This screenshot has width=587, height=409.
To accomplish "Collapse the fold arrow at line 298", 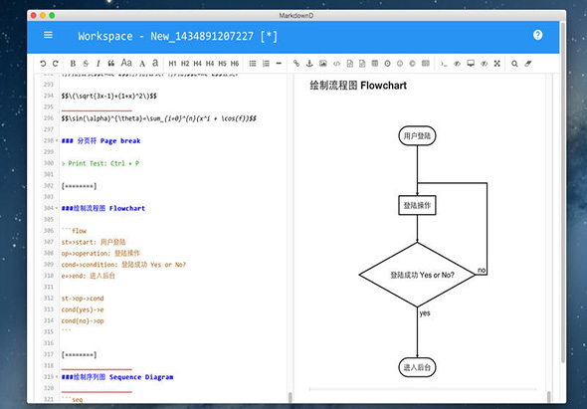I will click(x=57, y=141).
